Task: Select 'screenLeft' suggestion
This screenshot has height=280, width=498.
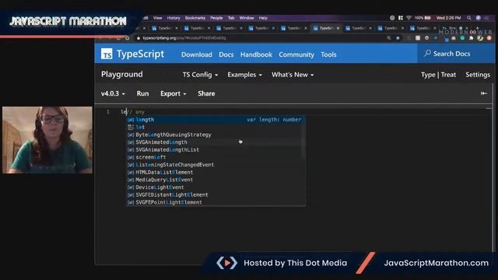Action: coord(216,157)
